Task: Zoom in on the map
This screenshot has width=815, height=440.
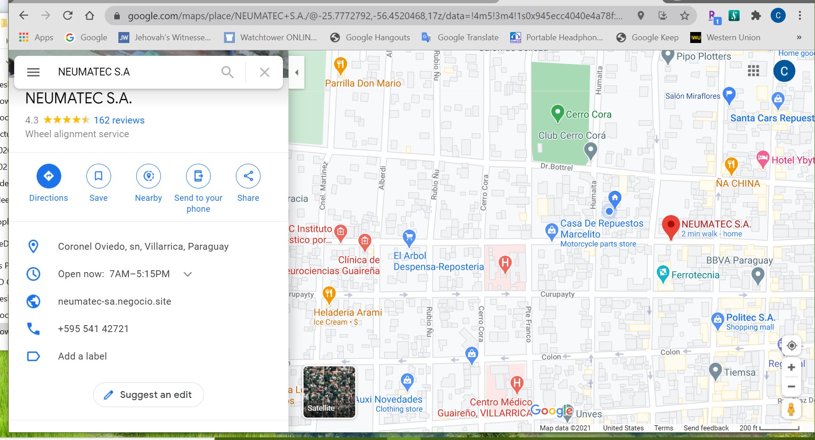Action: click(792, 367)
